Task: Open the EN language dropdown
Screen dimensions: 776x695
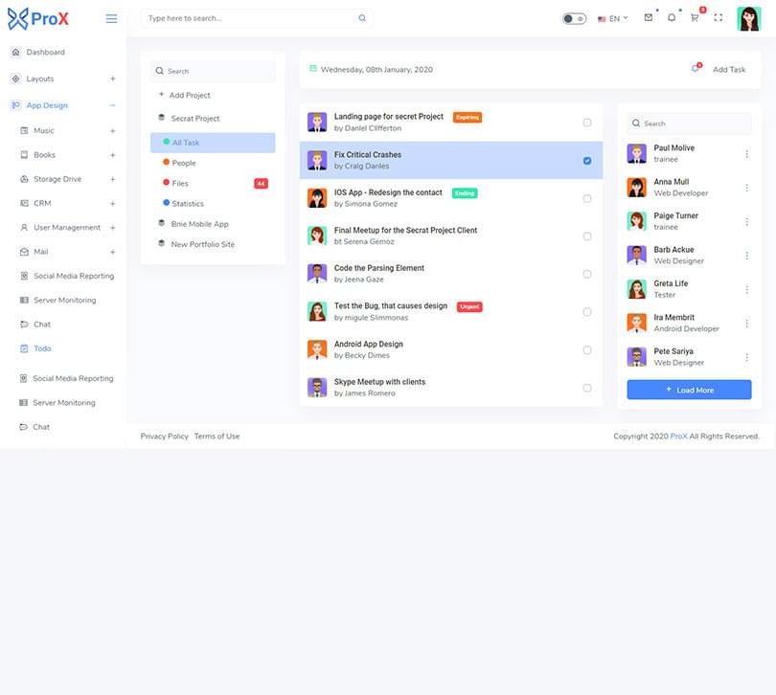Action: point(613,18)
